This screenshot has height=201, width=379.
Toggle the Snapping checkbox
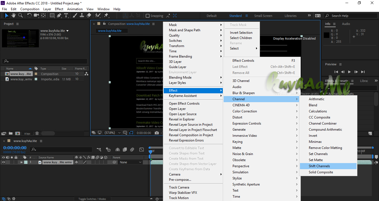[x=148, y=16]
